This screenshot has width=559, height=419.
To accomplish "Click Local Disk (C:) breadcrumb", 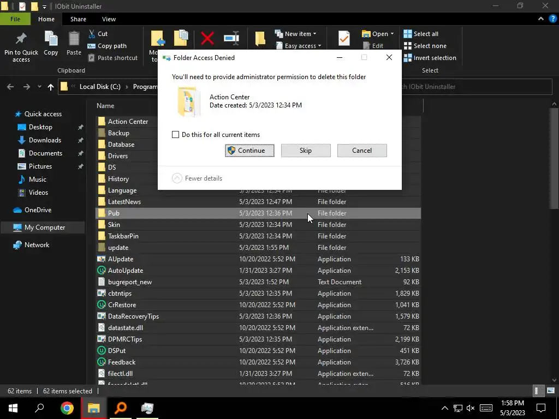I will [x=100, y=87].
